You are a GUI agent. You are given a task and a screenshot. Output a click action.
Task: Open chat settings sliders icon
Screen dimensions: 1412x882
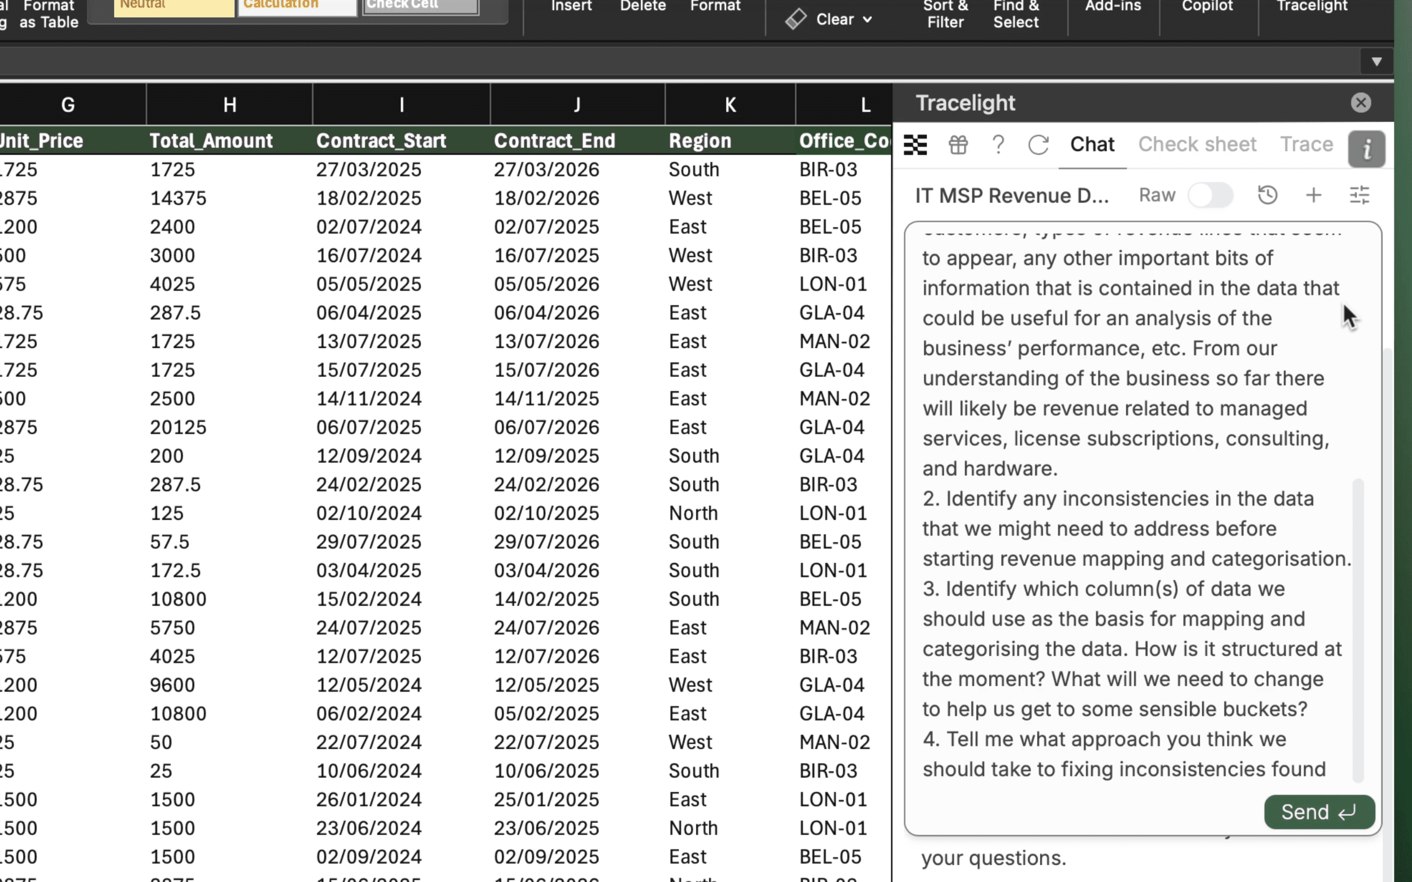[1359, 195]
